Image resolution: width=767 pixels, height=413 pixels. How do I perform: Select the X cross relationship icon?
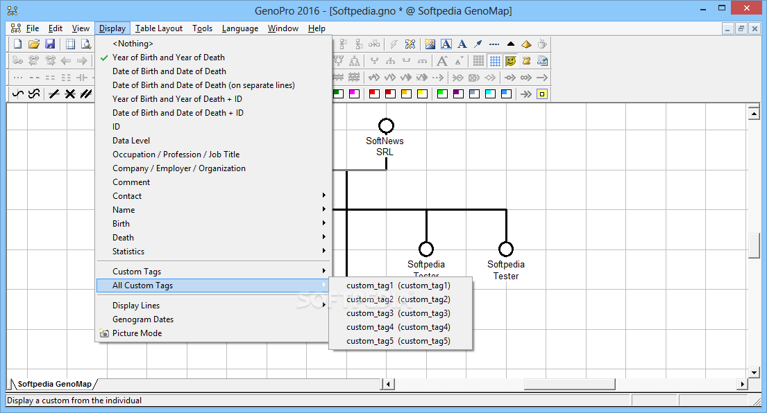pos(70,94)
